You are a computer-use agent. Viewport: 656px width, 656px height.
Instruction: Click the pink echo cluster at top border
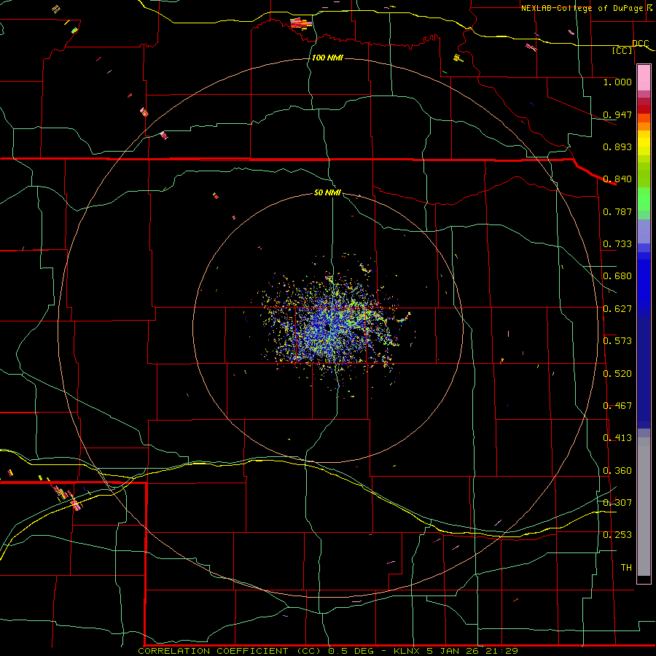(x=301, y=23)
